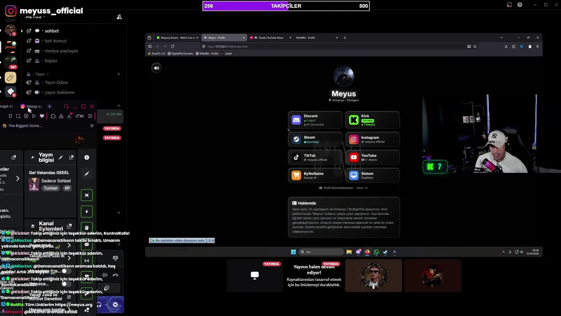Click the lightning icon in Kick sidebar
The image size is (561, 316).
[87, 212]
